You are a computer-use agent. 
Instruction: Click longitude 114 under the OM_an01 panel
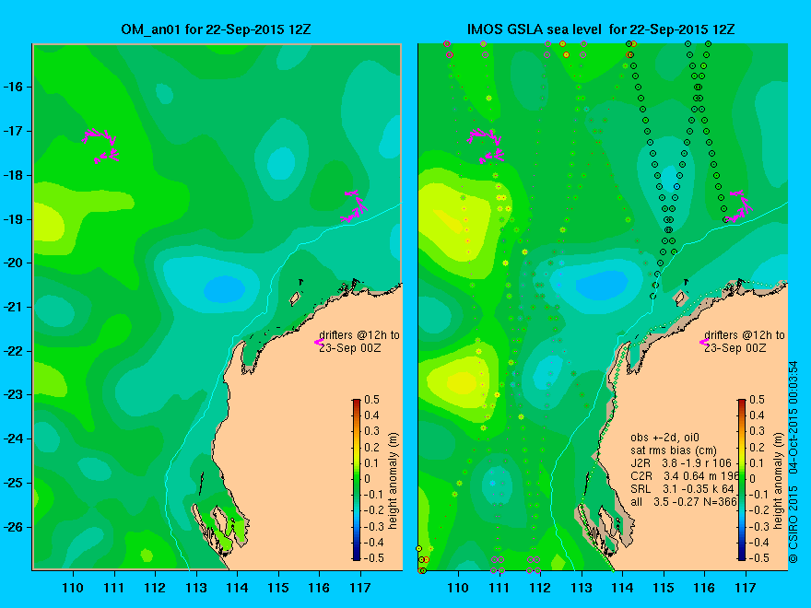pos(238,588)
